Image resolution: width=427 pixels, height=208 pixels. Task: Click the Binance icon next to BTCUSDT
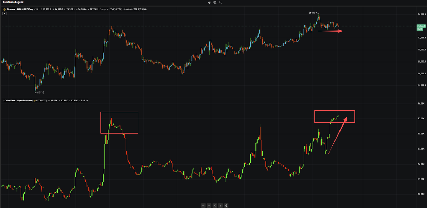(x=35, y=101)
